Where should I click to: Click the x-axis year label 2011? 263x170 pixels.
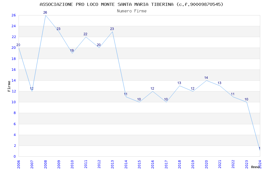[85, 164]
